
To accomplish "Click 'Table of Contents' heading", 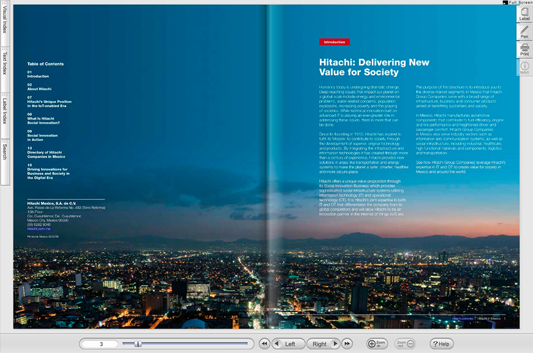I will tap(45, 64).
